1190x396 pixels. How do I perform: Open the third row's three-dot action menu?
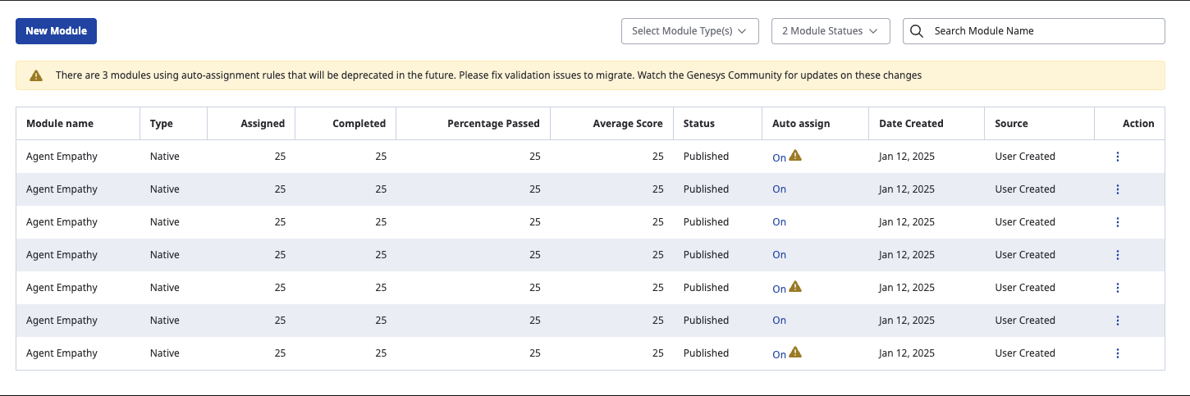[1118, 222]
